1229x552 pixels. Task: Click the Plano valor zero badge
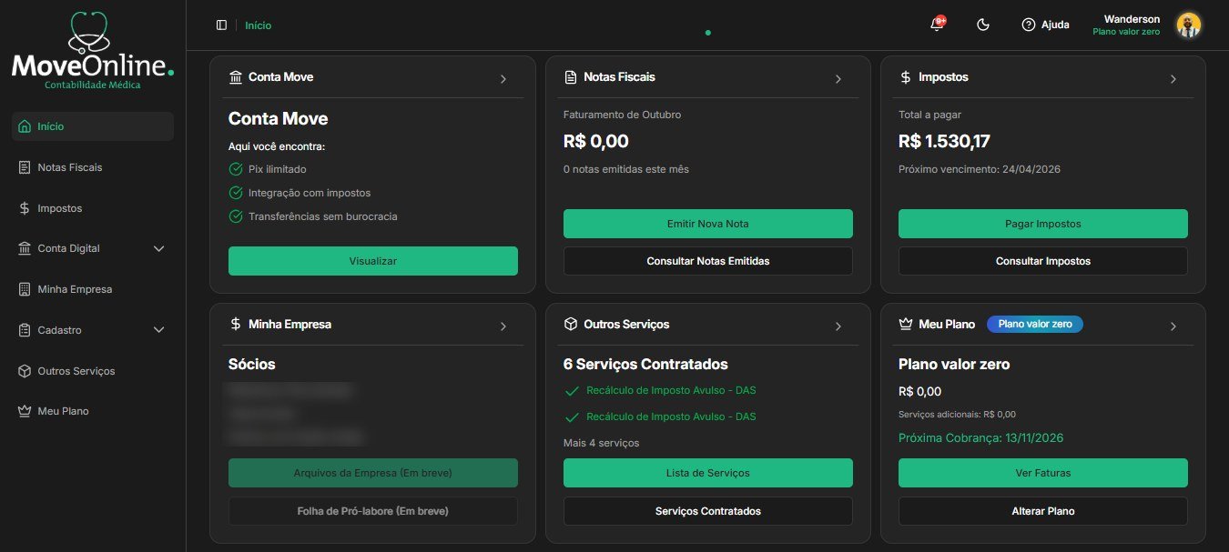(x=1035, y=324)
